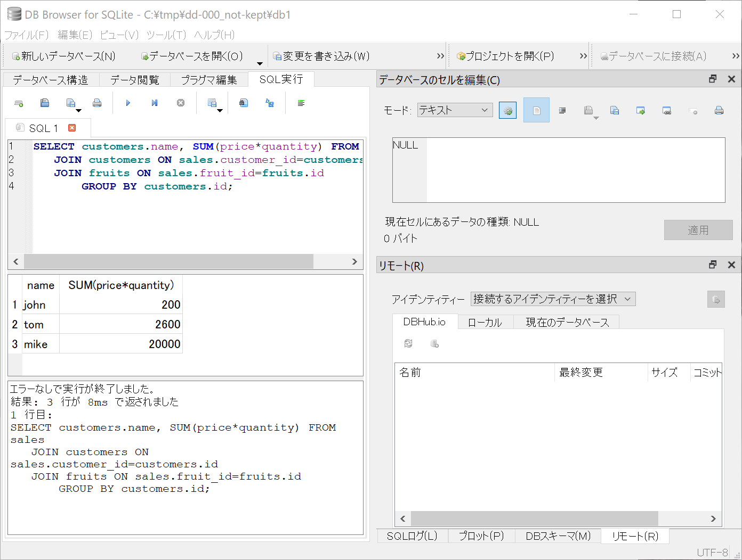
Task: Close the SQL 1 tab with red X
Action: 72,128
